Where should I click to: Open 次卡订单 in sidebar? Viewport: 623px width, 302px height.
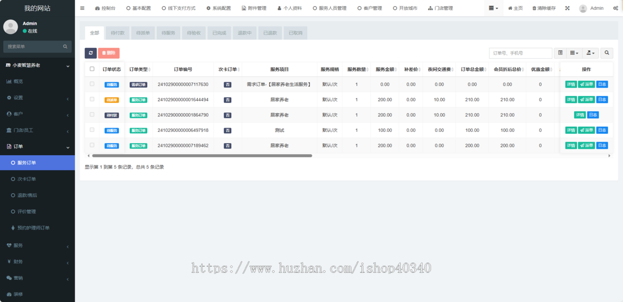[37, 179]
